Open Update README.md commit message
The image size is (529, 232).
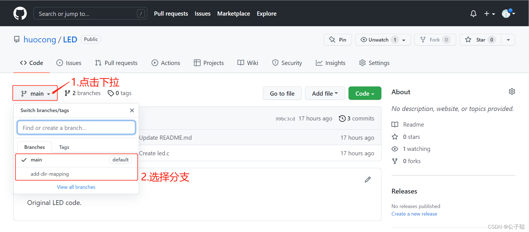pos(165,138)
